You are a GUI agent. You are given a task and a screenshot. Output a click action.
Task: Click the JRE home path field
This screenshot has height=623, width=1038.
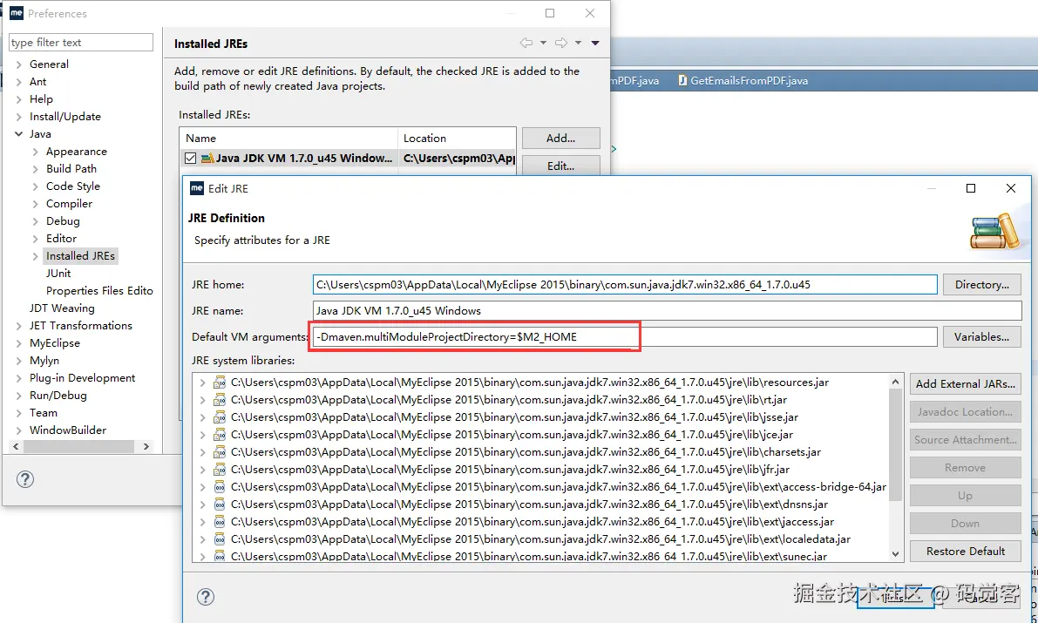[x=625, y=285]
